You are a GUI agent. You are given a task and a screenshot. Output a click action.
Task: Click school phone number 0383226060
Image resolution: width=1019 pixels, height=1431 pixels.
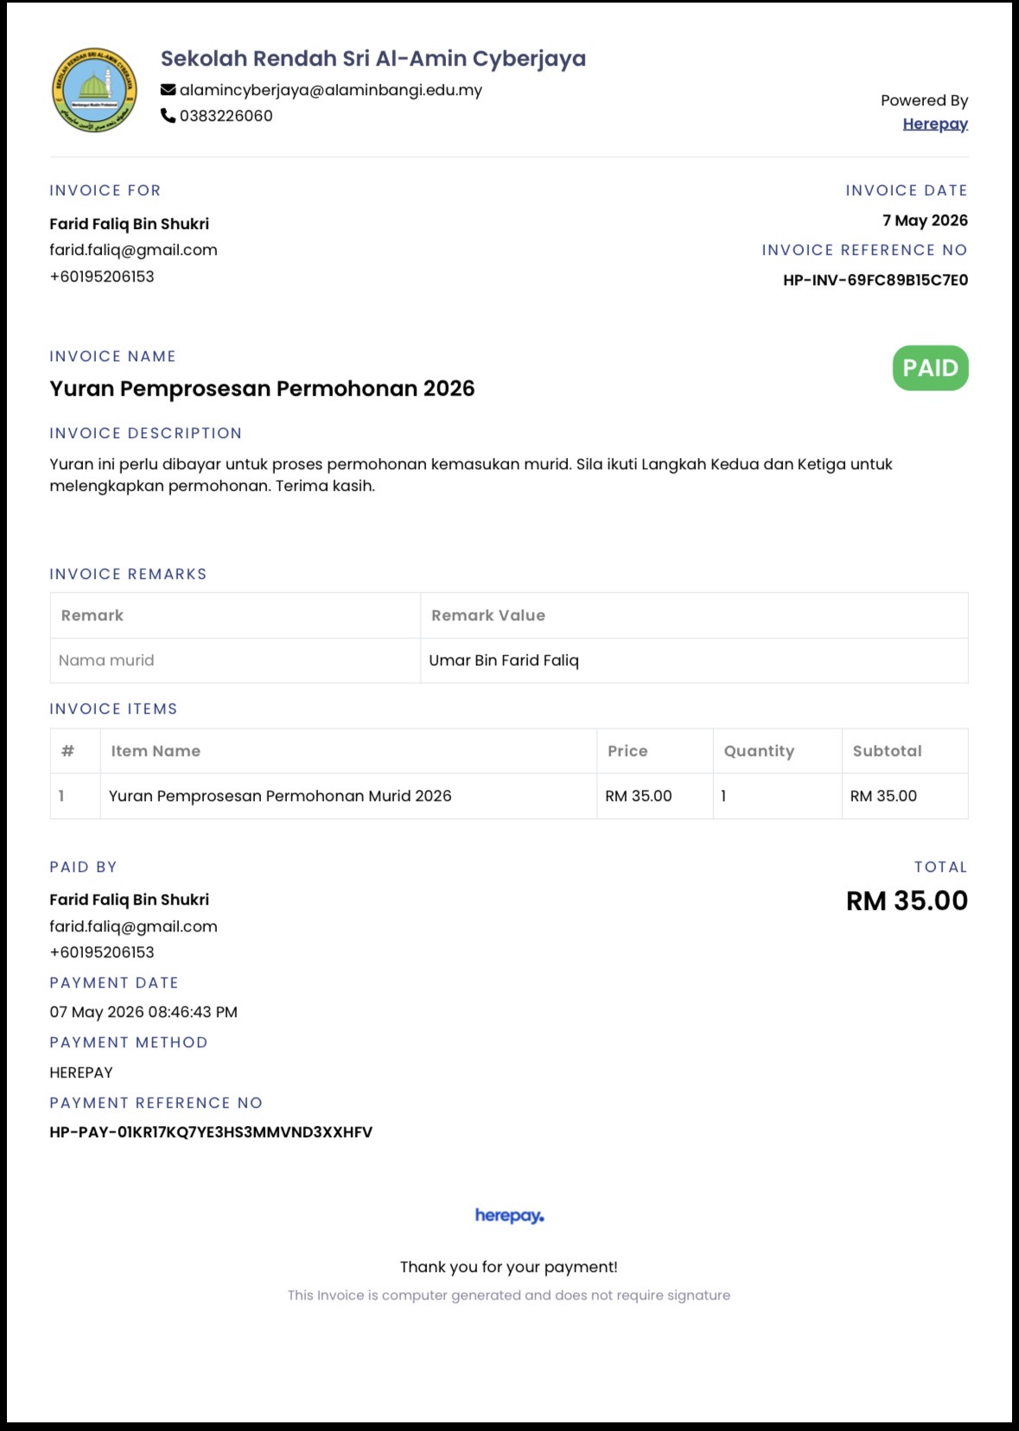pyautogui.click(x=226, y=116)
